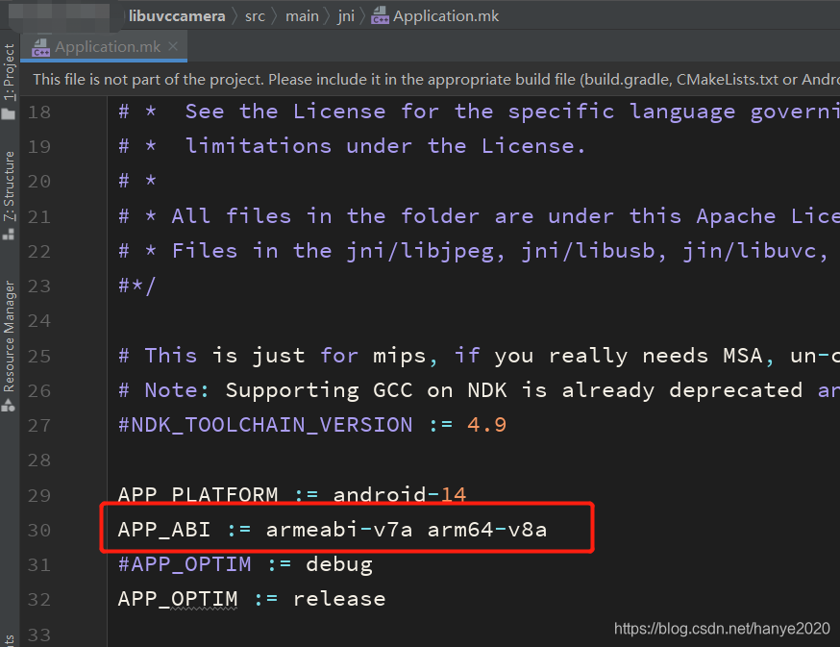The height and width of the screenshot is (647, 840).
Task: Click the 'APP_OPTIM := release' line
Action: pyautogui.click(x=252, y=599)
